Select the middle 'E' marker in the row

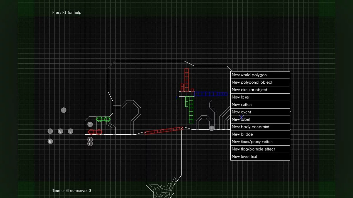[x=60, y=131]
